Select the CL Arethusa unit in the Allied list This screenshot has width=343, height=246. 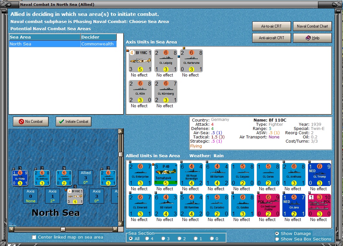[294, 174]
